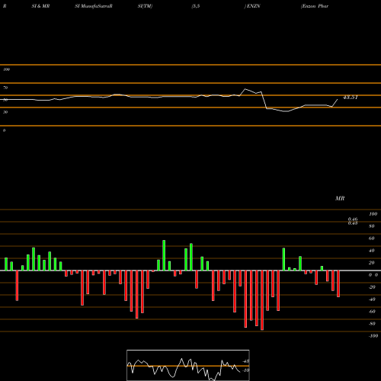
Task: Click the 30 level label on upper chart
Action: click(5, 112)
